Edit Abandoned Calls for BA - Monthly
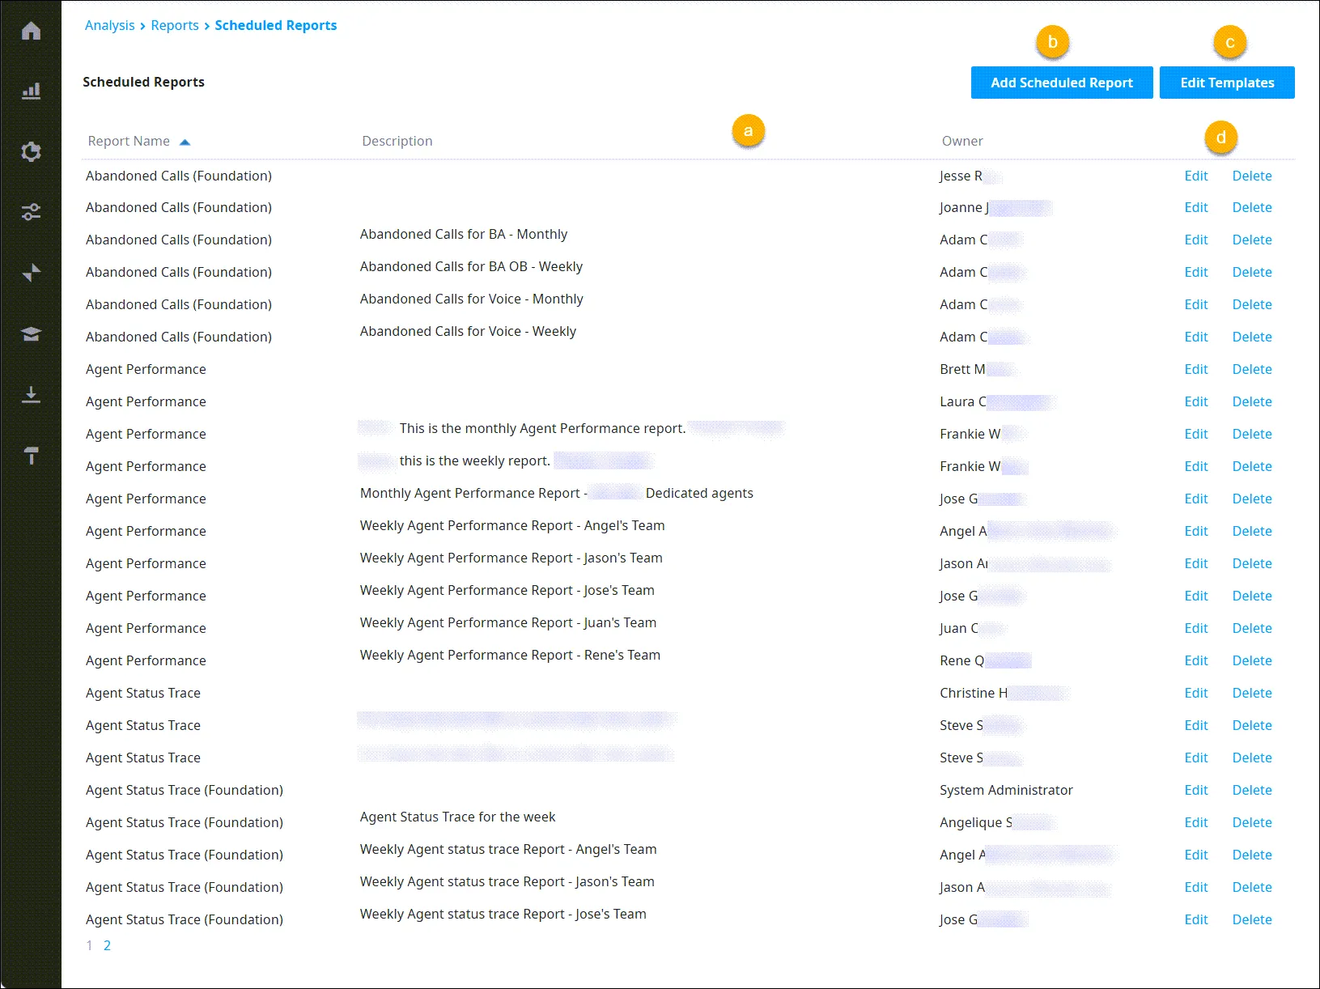1320x989 pixels. [1195, 240]
